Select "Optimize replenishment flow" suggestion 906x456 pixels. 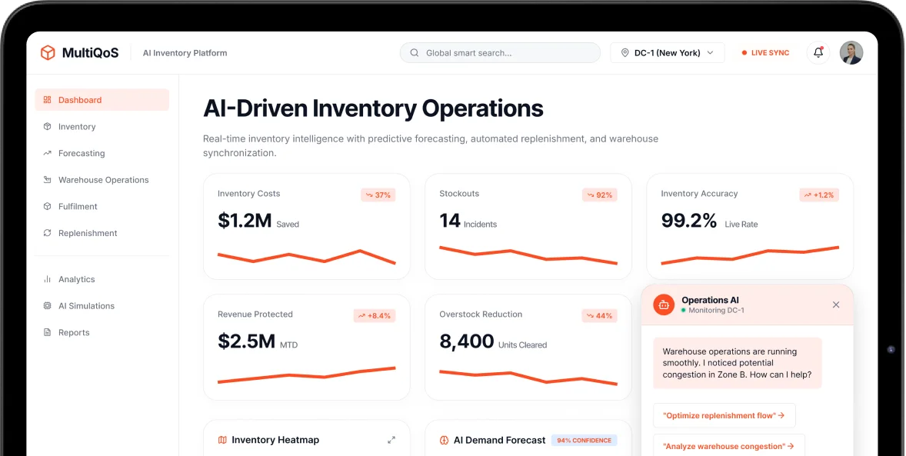coord(724,415)
